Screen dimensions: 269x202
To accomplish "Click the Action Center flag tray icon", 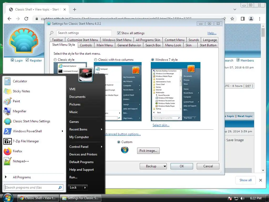I will [x=230, y=198].
